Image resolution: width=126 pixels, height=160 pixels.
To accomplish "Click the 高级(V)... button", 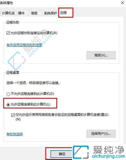I will pos(101,55).
